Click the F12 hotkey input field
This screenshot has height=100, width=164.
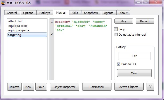click(x=134, y=56)
